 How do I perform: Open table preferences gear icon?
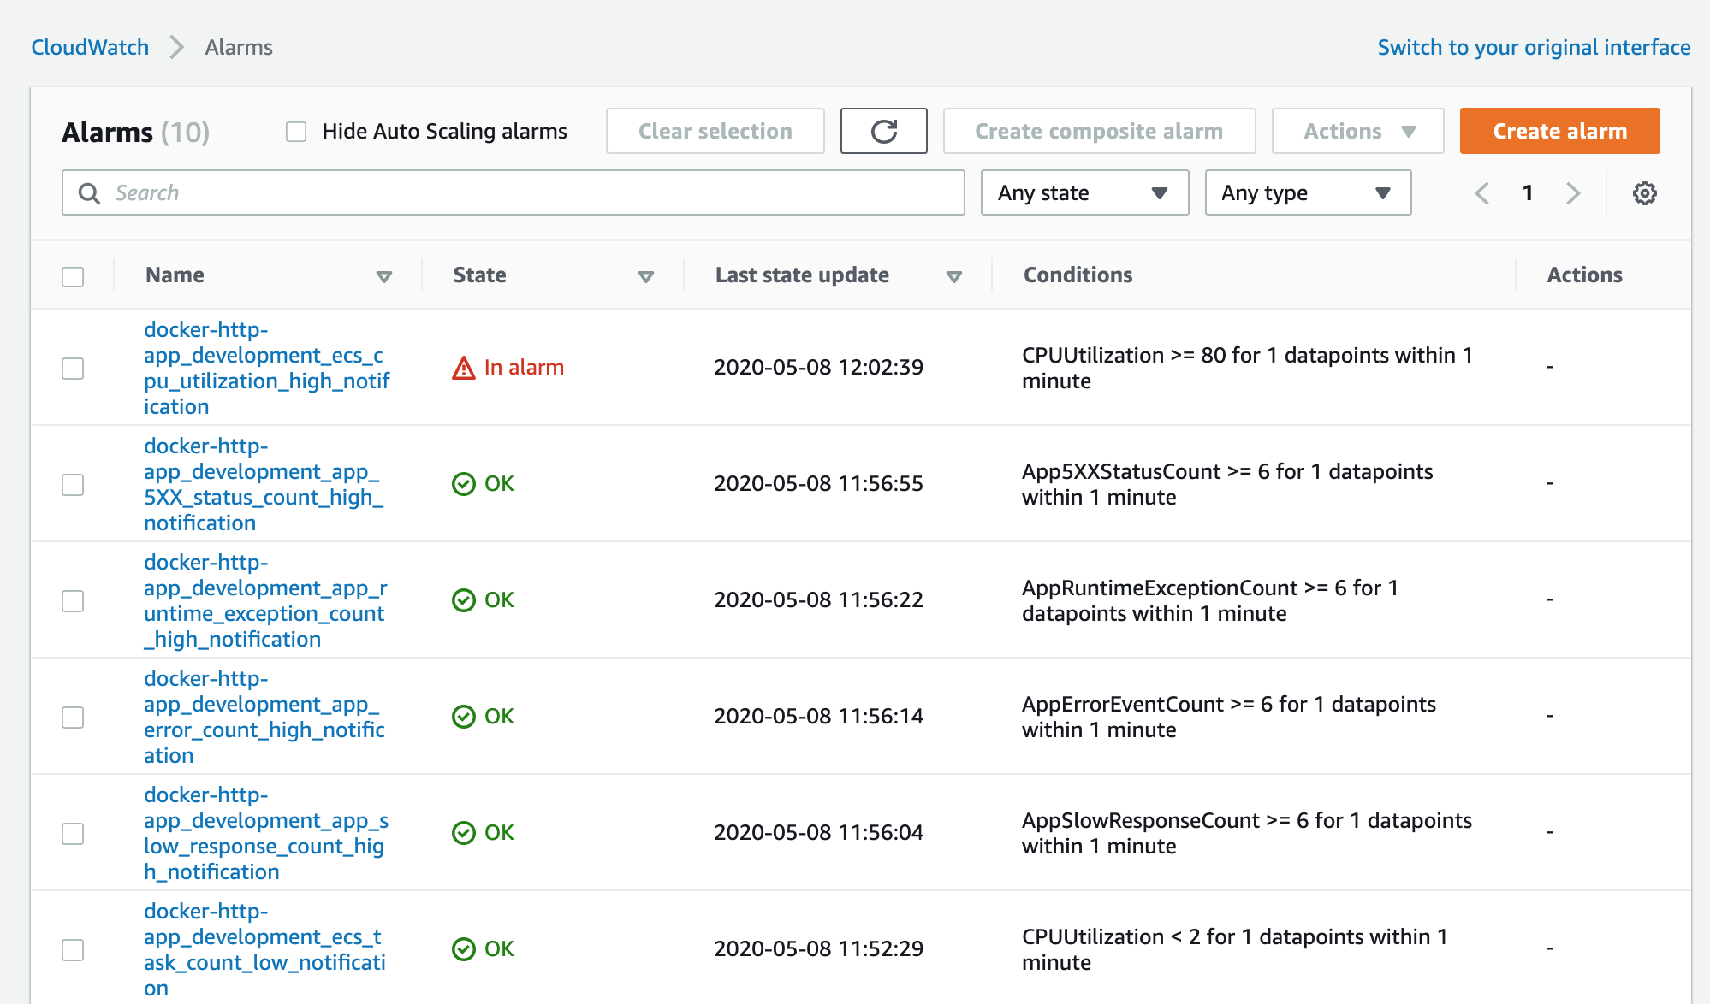[1644, 193]
